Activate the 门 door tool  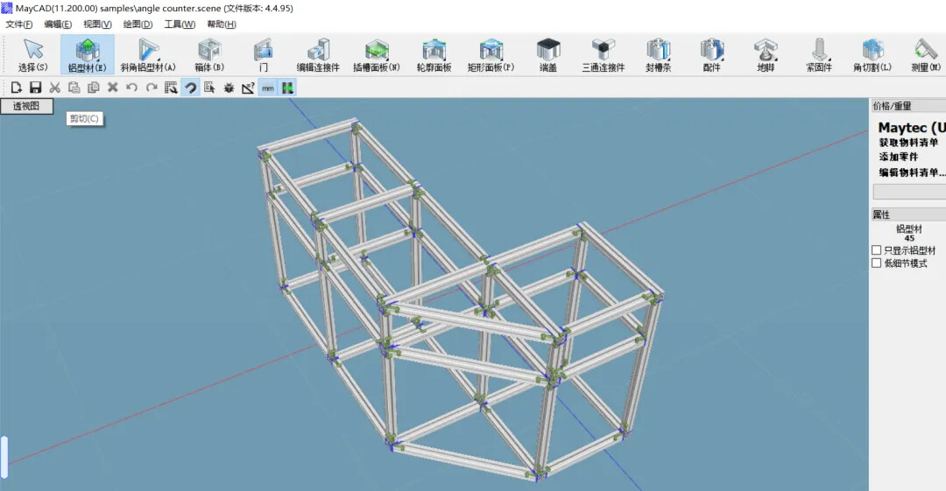[x=263, y=54]
